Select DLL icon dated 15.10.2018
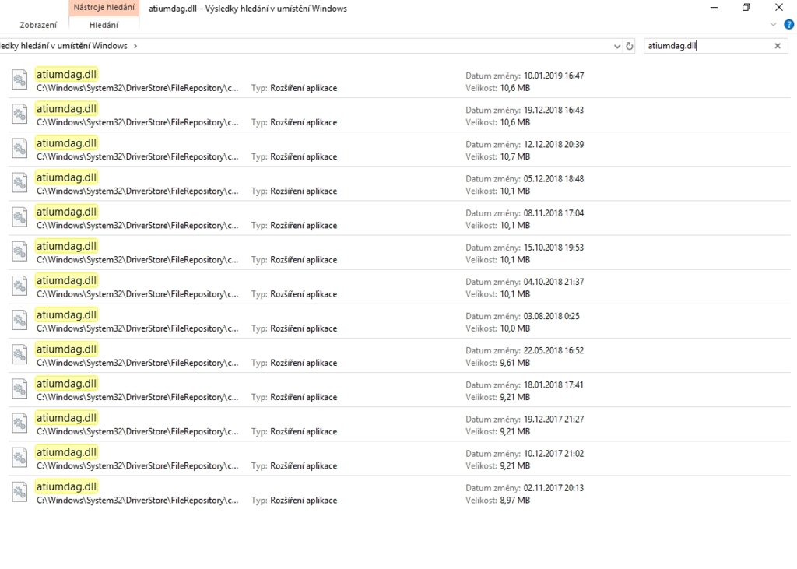 tap(20, 251)
